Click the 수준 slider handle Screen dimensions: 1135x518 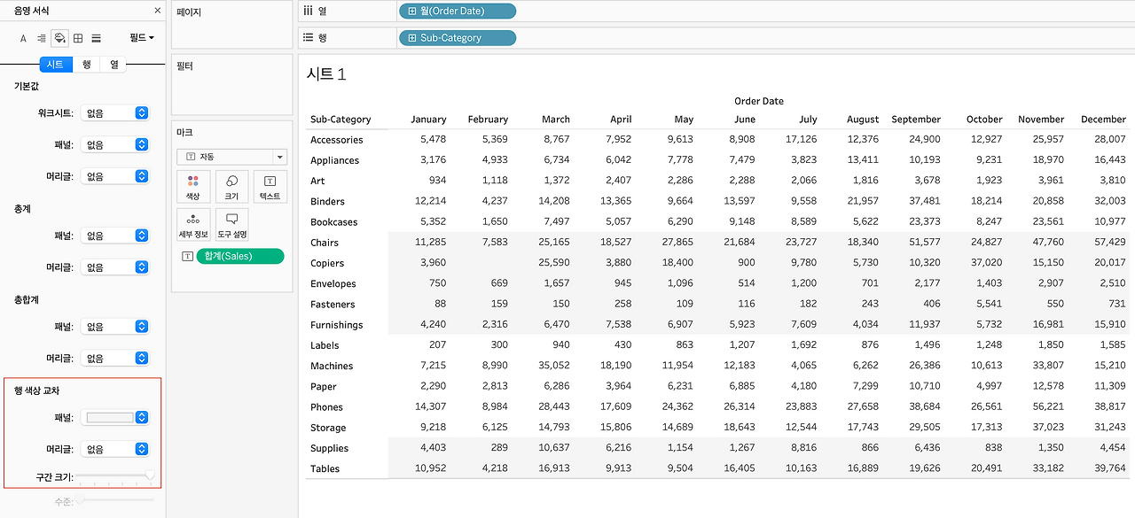tap(80, 500)
